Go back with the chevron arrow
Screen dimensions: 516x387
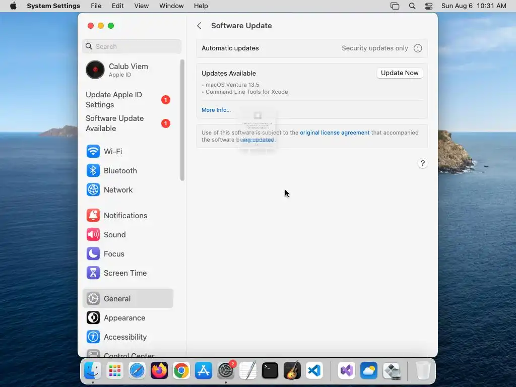[x=199, y=26]
